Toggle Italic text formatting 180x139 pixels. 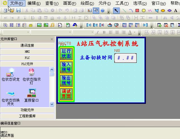coord(98,32)
